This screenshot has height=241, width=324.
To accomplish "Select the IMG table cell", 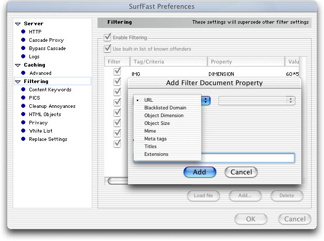I will click(x=136, y=74).
